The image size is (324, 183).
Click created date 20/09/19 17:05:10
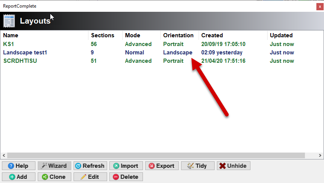point(223,44)
